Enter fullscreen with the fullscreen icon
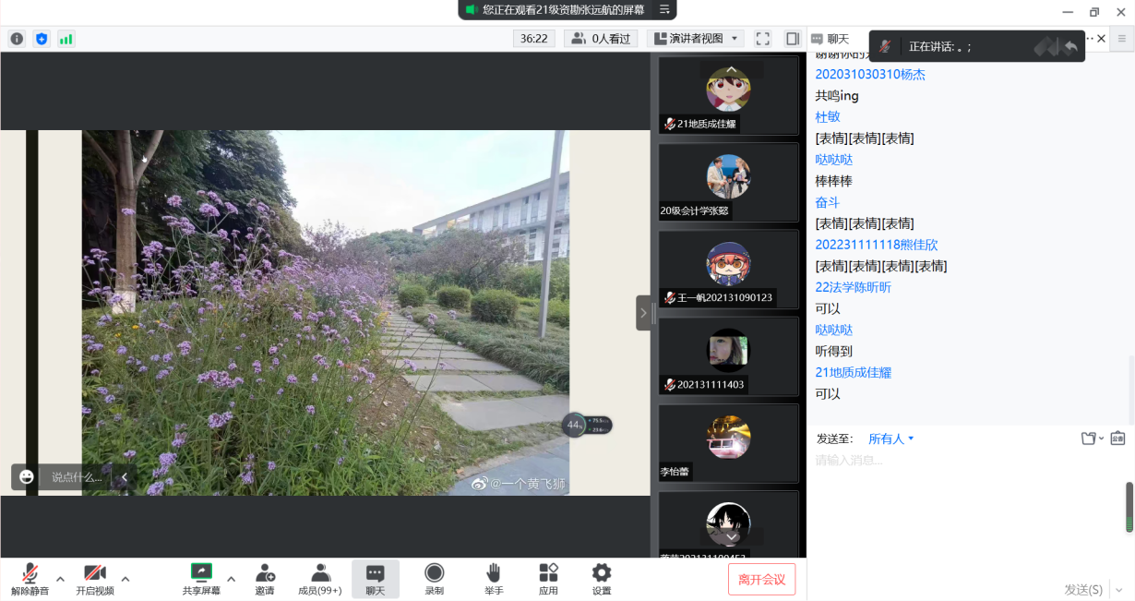The height and width of the screenshot is (601, 1135). pos(762,39)
